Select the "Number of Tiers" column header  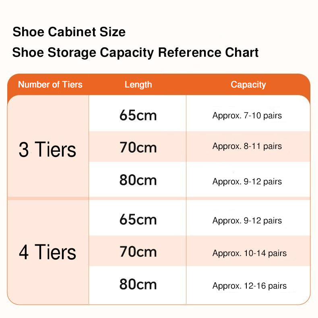click(x=50, y=85)
